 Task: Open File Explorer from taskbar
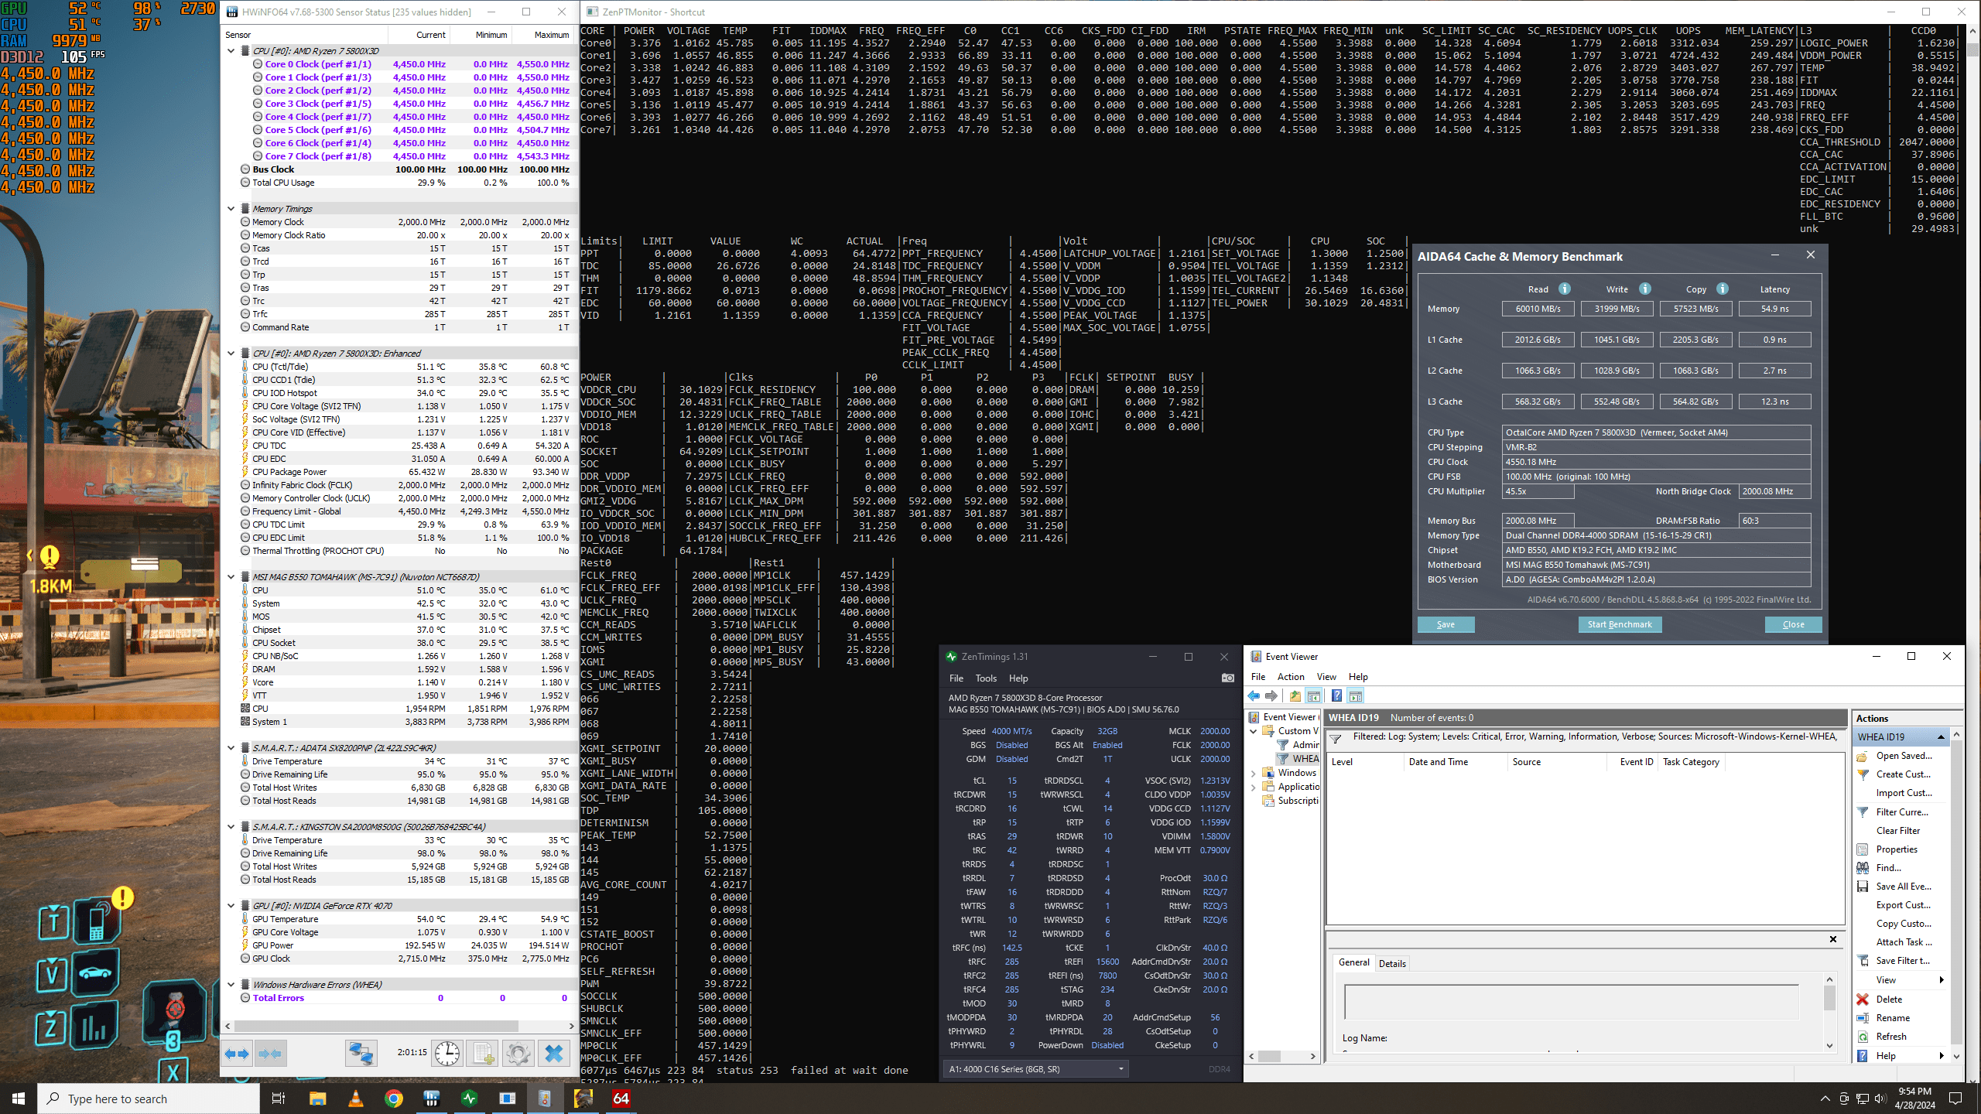[x=317, y=1099]
